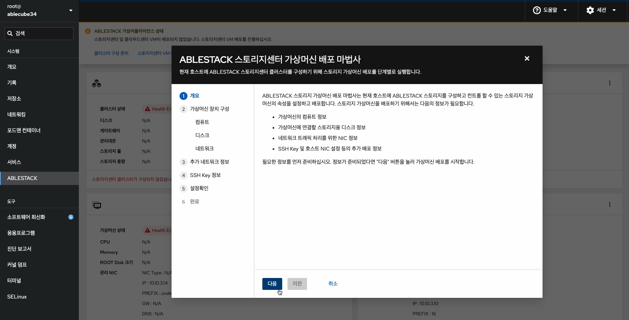Click the VM status Health Err warning icon

(x=148, y=230)
